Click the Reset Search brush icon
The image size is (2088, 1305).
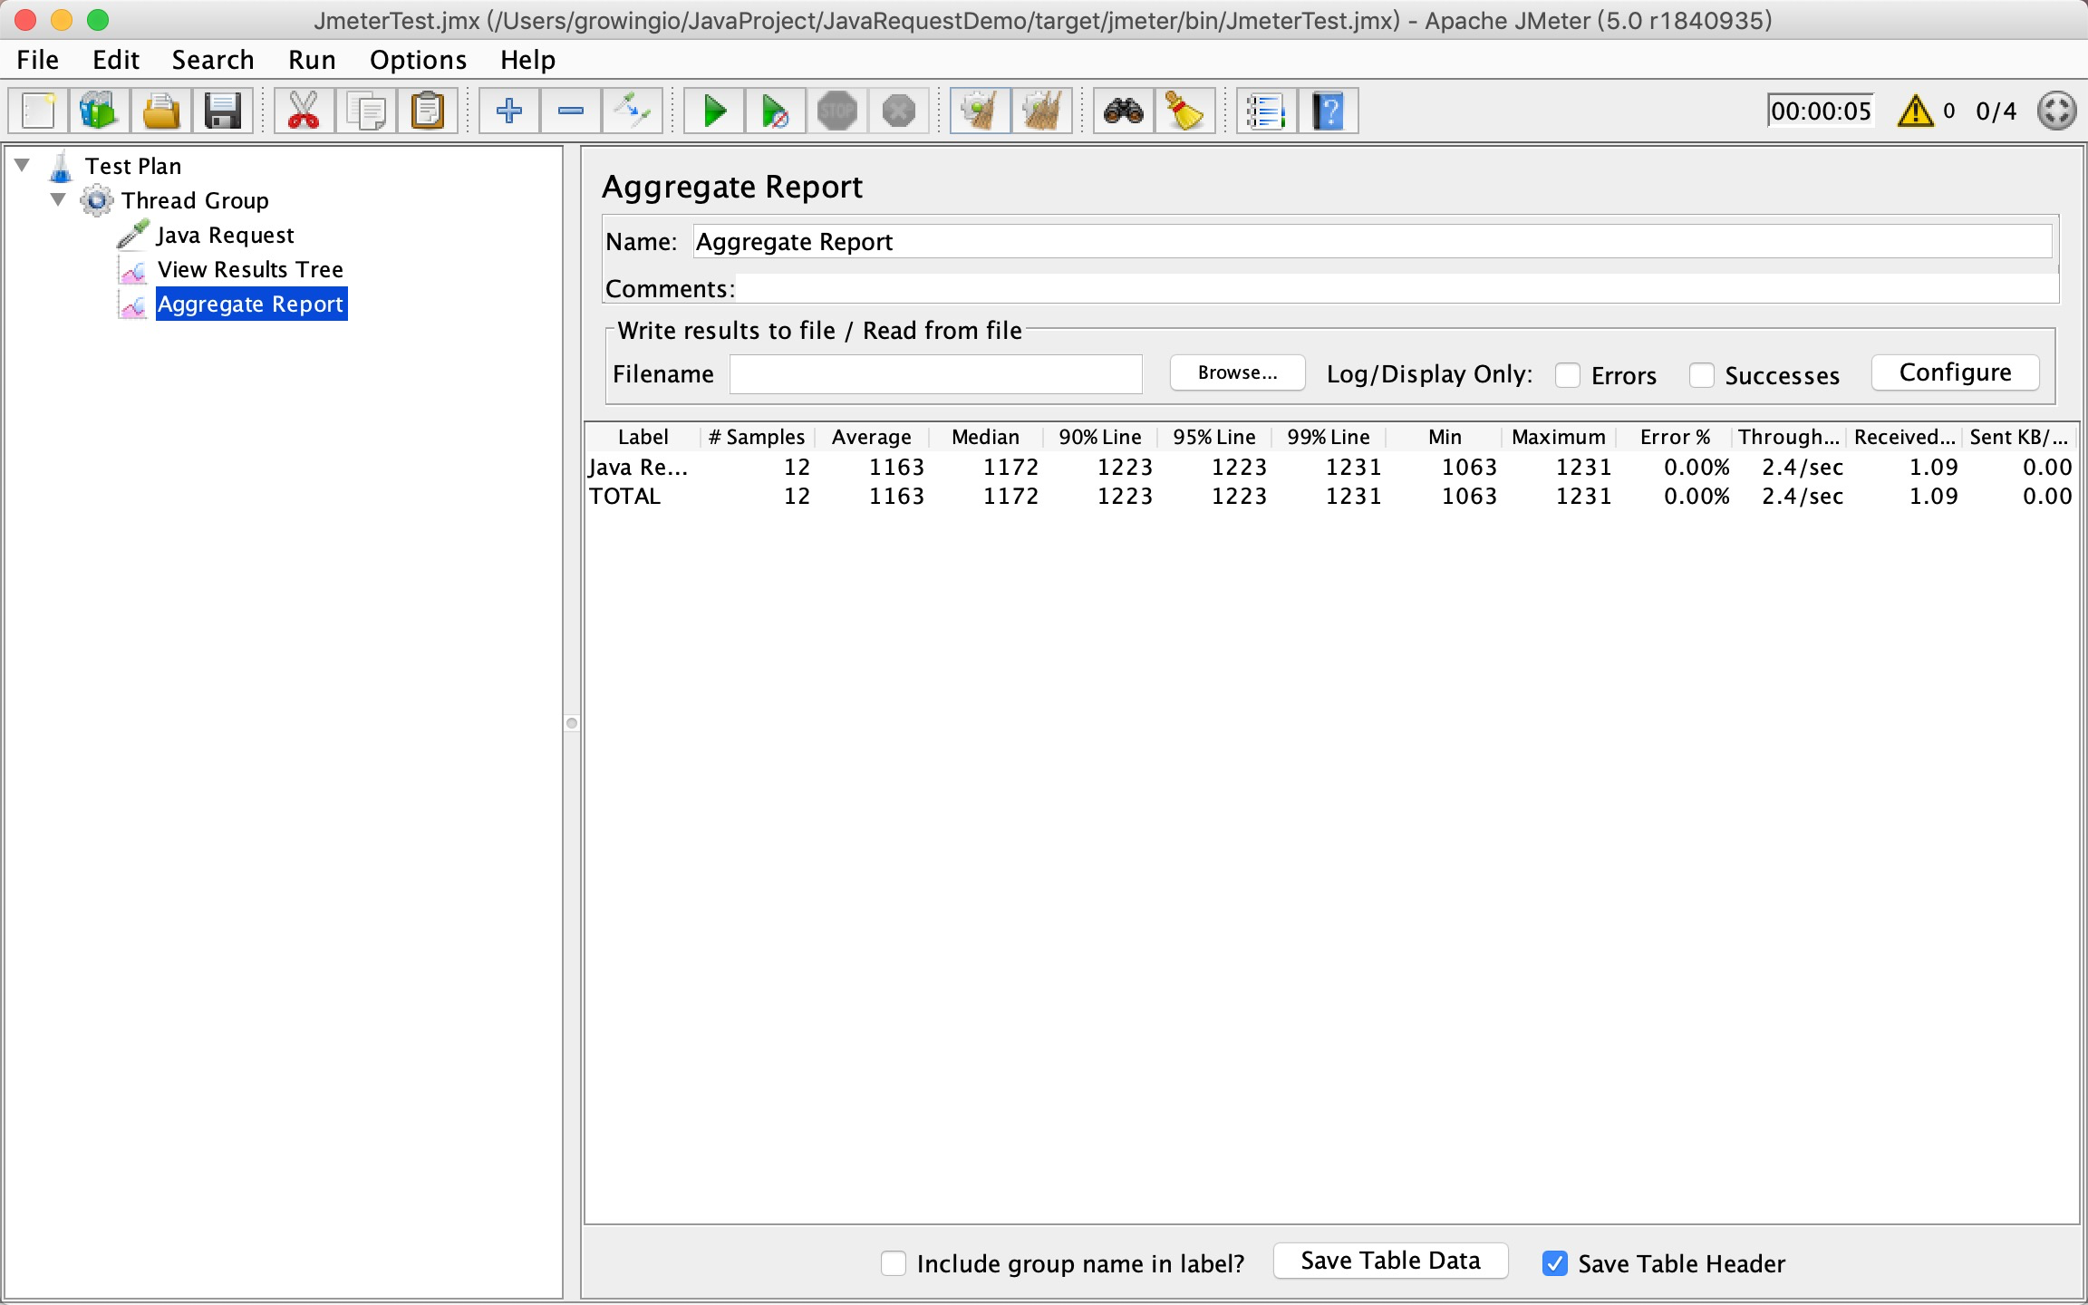(1184, 111)
